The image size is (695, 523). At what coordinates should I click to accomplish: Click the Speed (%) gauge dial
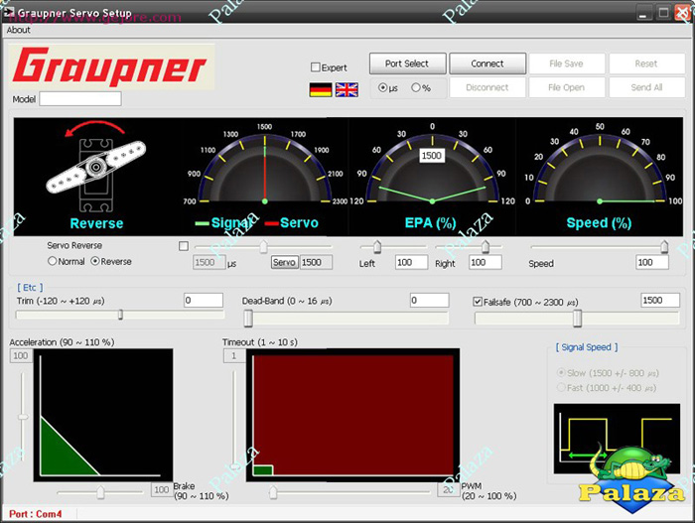[600, 170]
